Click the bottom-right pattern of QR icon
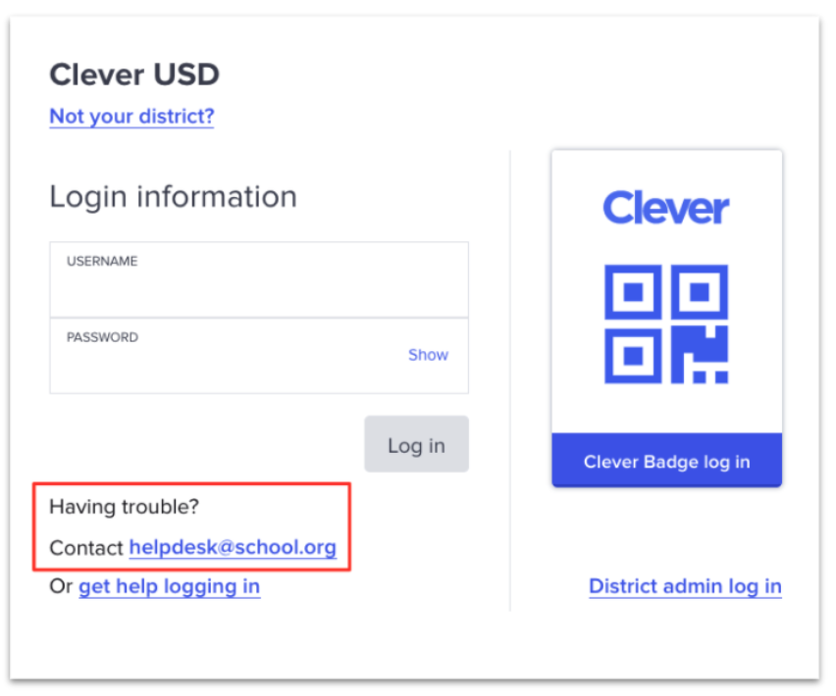 click(699, 356)
